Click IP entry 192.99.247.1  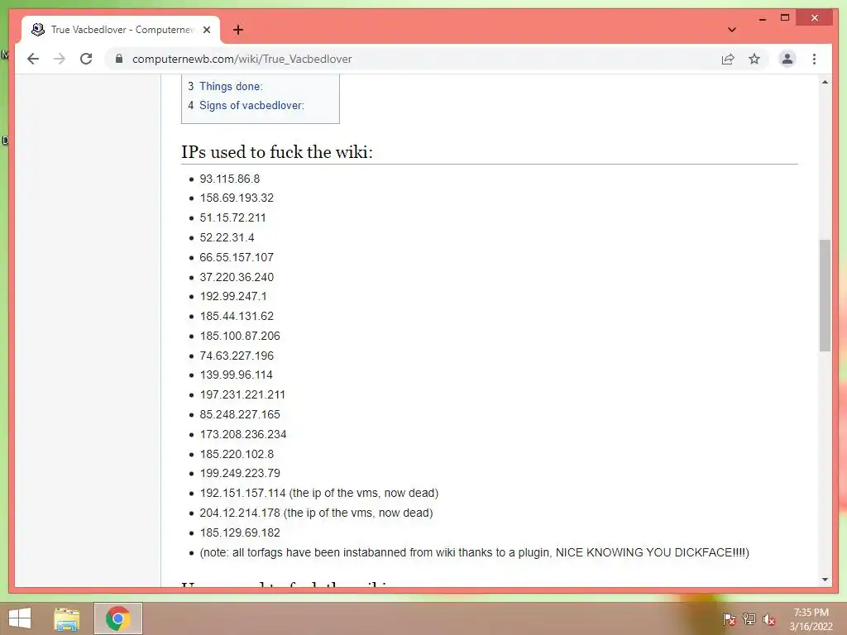(232, 297)
